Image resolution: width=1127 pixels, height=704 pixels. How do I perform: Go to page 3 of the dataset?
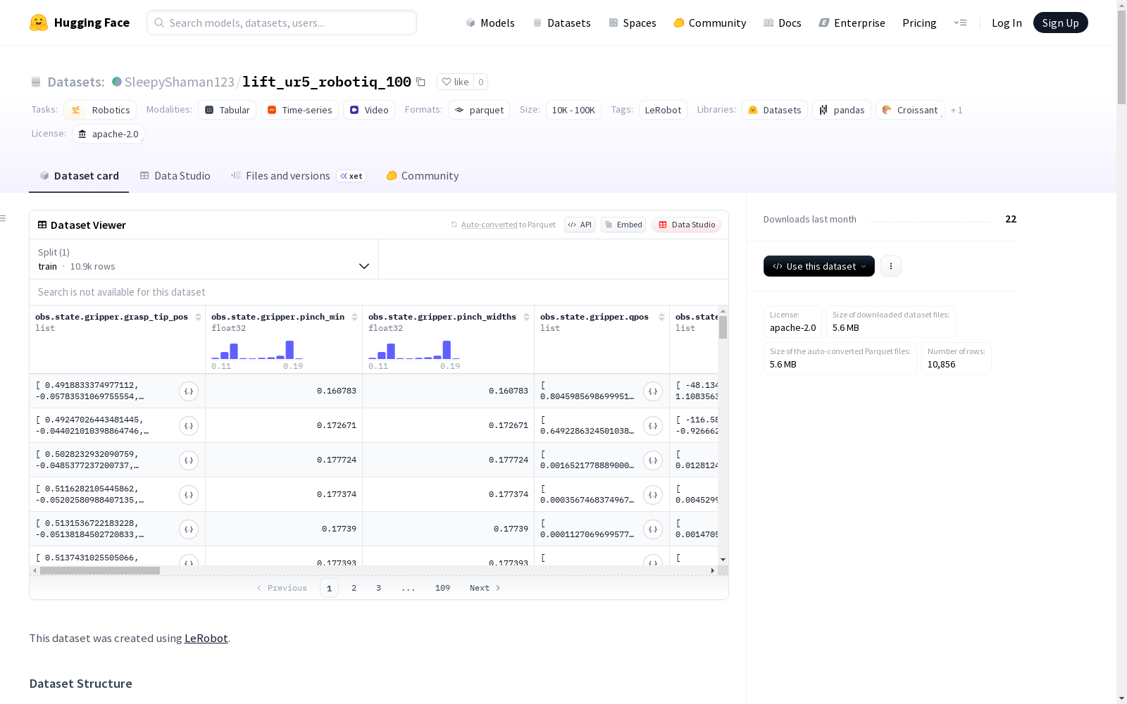[378, 588]
